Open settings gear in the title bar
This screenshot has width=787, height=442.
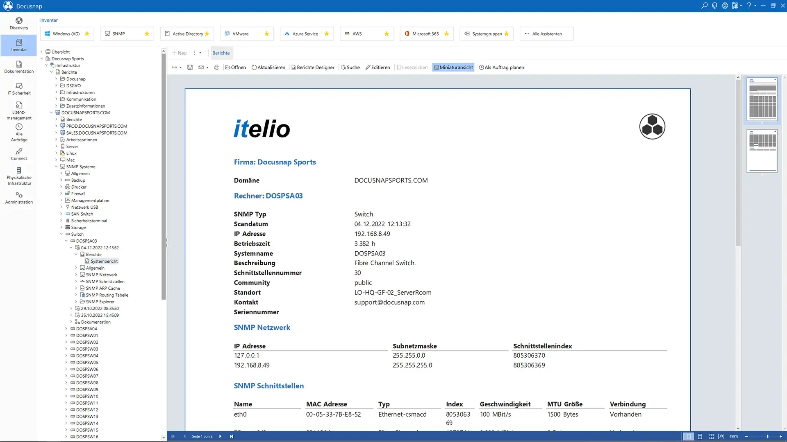pyautogui.click(x=725, y=6)
